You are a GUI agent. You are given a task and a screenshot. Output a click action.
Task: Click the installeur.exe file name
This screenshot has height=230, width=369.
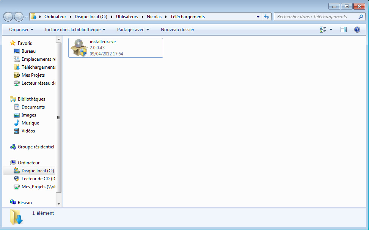pos(103,42)
